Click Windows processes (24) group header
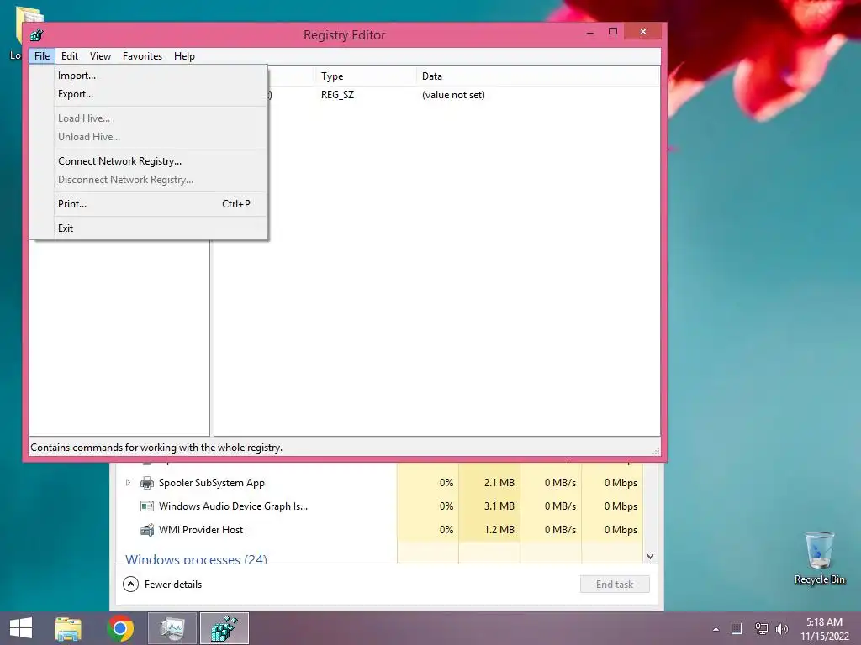The height and width of the screenshot is (645, 861). point(196,558)
